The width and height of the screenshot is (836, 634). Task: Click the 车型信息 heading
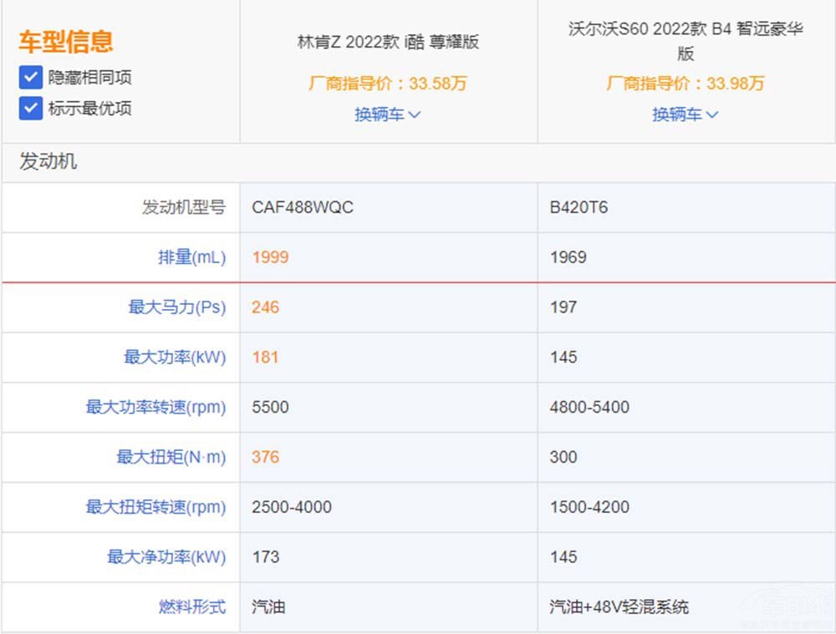click(x=66, y=42)
